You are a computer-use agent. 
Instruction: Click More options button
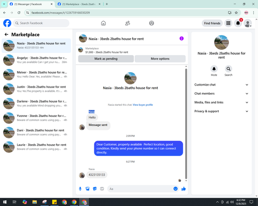point(160,59)
